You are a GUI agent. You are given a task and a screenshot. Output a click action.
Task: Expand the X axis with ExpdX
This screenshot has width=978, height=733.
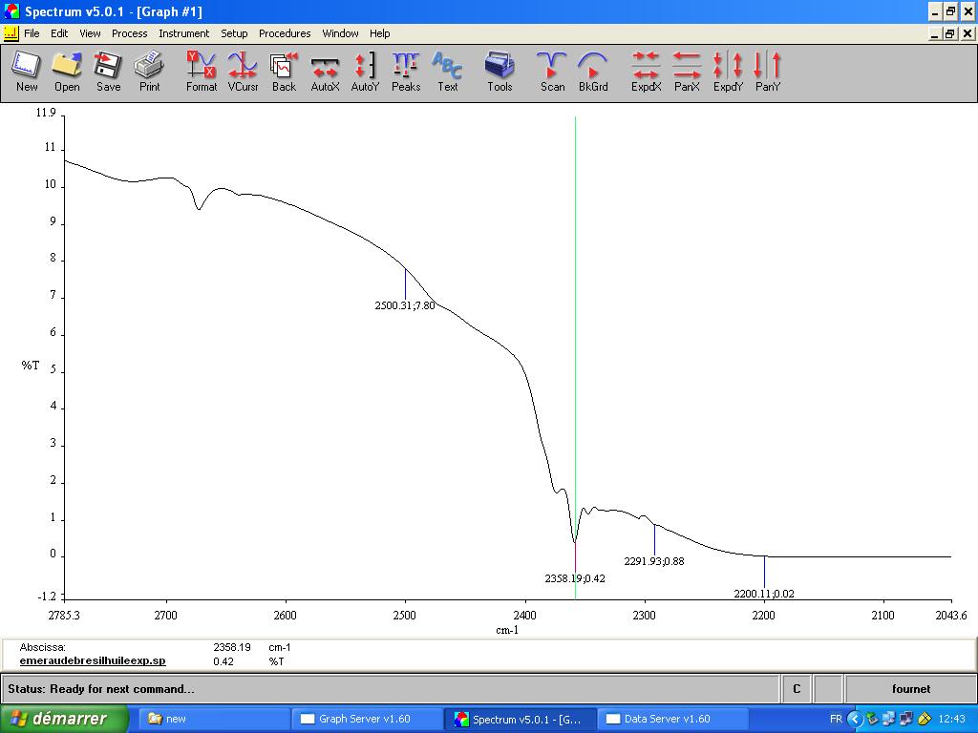click(647, 72)
